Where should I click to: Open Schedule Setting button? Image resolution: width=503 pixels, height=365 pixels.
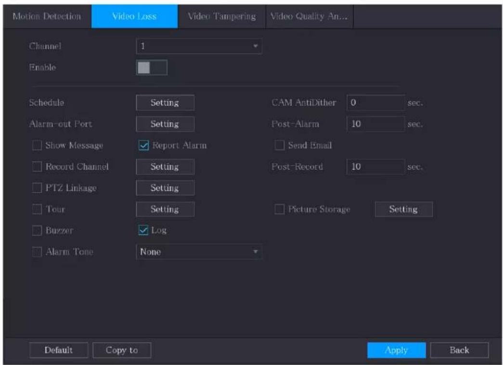click(165, 103)
